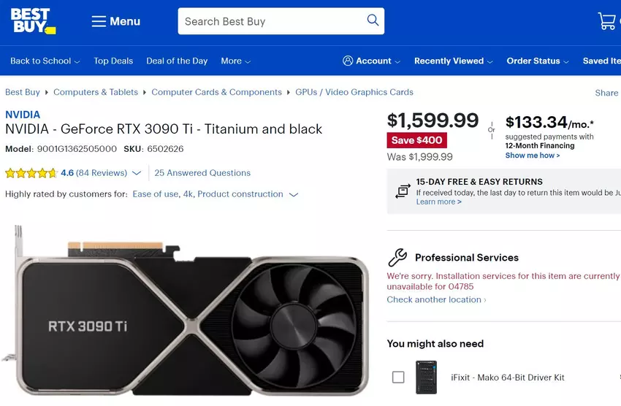Click the star rating icons

[x=31, y=173]
